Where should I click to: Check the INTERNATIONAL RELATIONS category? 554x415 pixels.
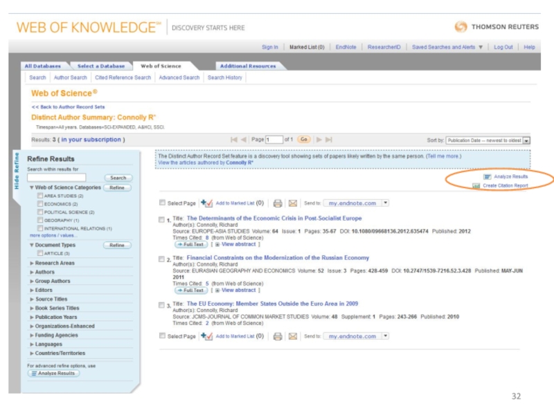click(x=40, y=228)
